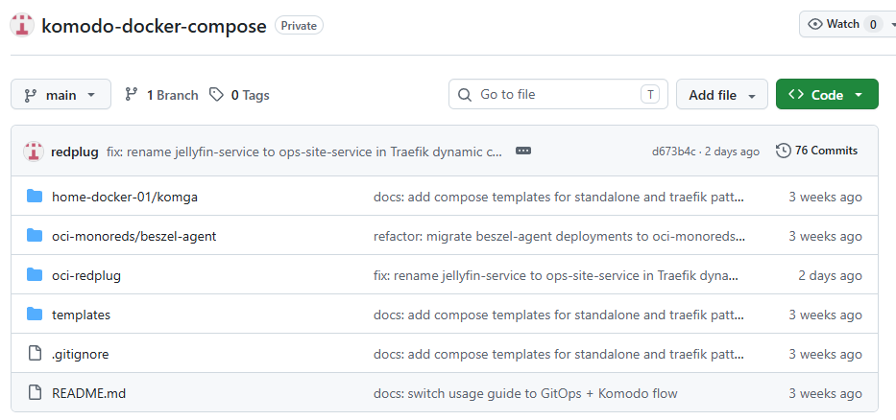The image size is (896, 420).
Task: Click the folder icon for oci-monoreds/beszel-agent
Action: [x=35, y=236]
